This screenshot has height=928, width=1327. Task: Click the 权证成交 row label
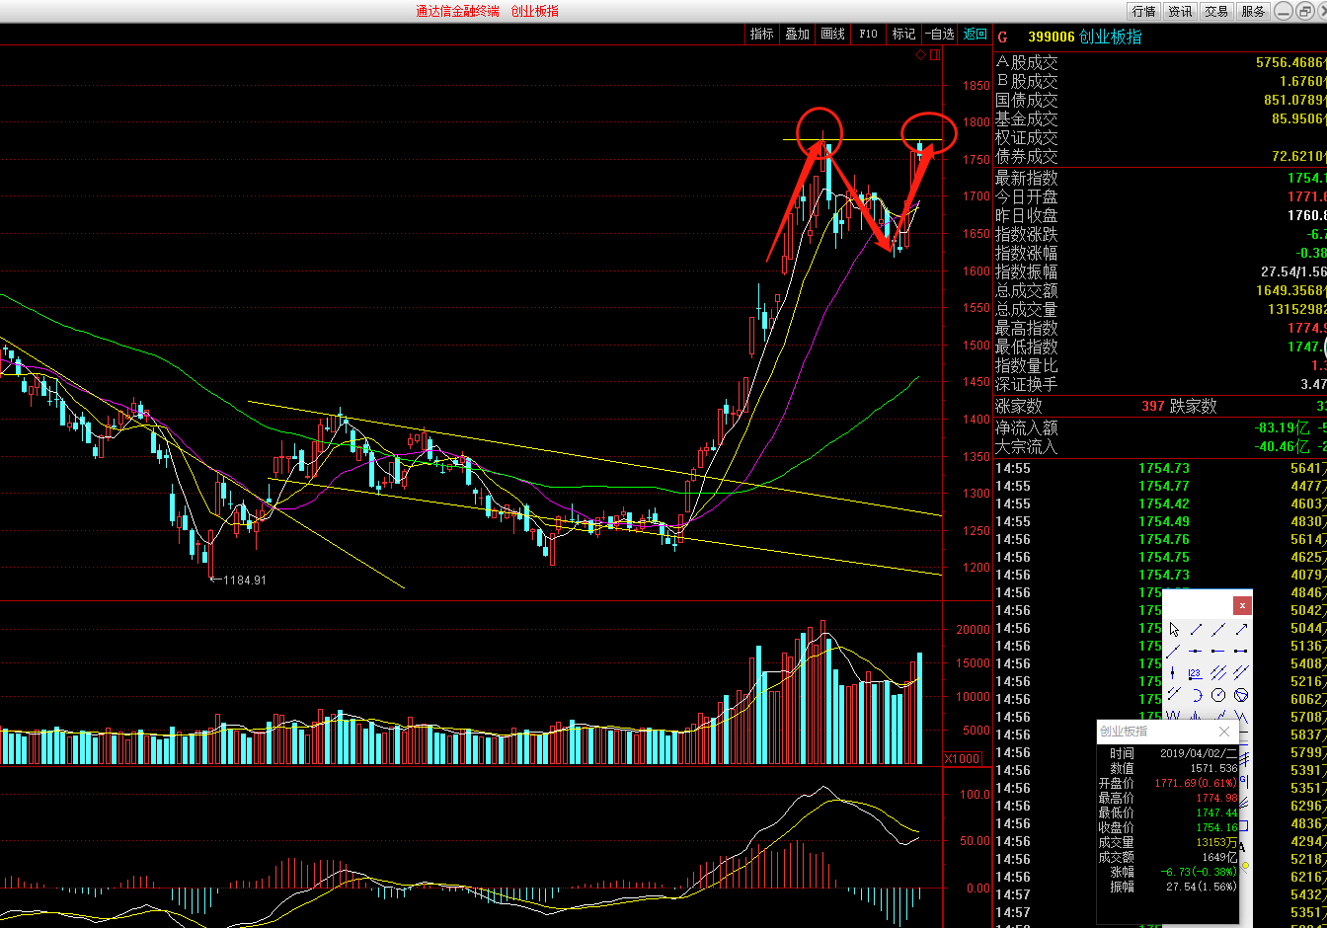pos(1027,137)
